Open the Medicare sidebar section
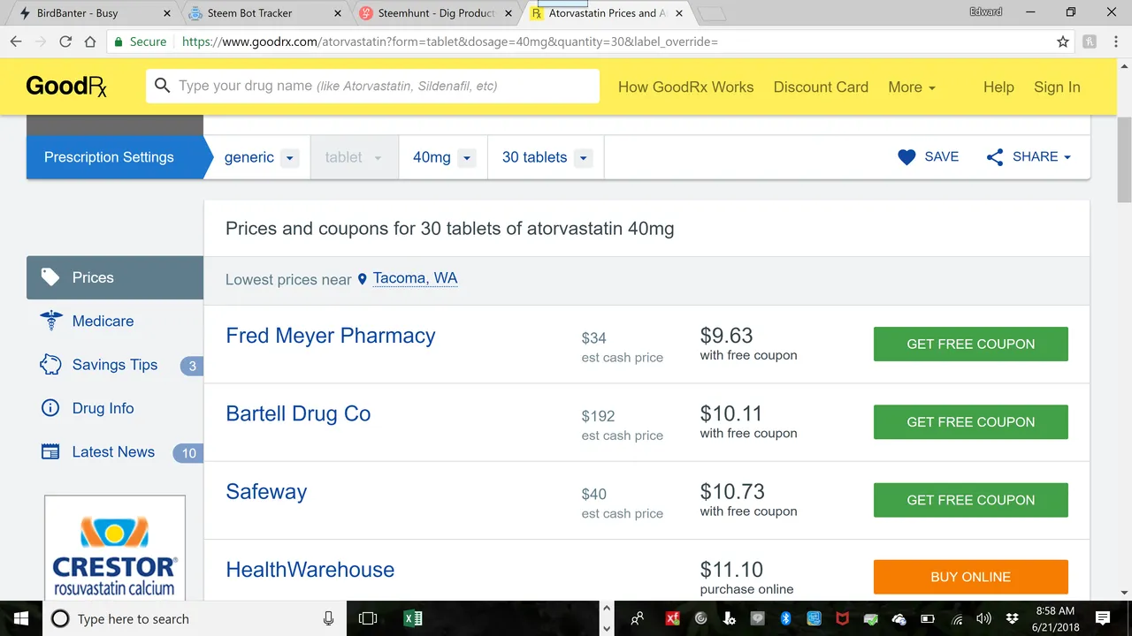Viewport: 1132px width, 636px height. click(x=115, y=321)
